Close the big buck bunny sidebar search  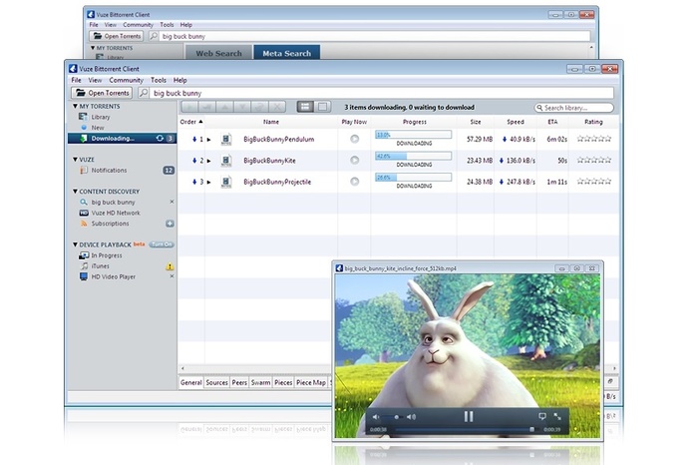coord(172,202)
